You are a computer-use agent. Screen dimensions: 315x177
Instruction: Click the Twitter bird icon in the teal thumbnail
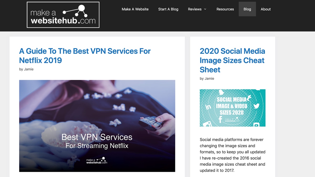click(256, 106)
